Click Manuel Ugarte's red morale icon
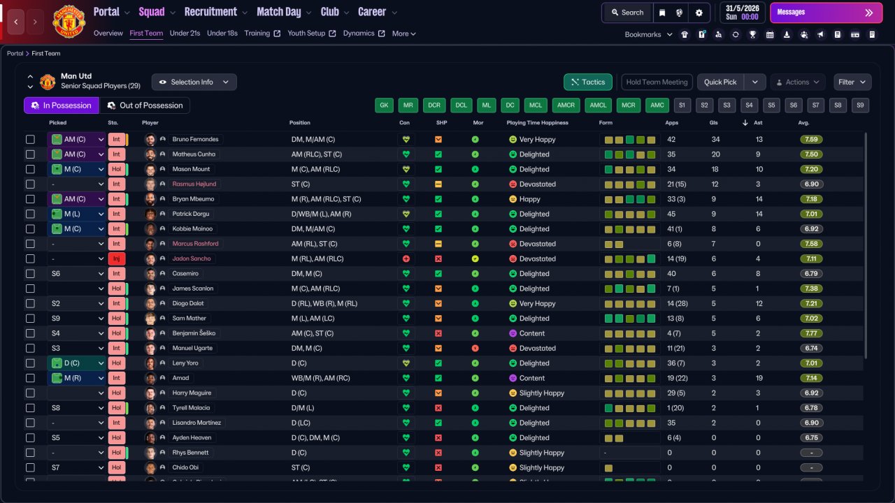The image size is (895, 503). pyautogui.click(x=475, y=349)
